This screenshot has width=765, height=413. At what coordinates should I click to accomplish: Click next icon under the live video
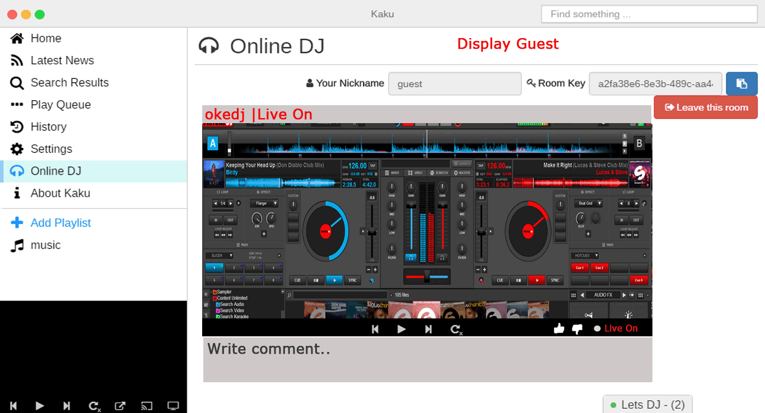click(x=428, y=329)
